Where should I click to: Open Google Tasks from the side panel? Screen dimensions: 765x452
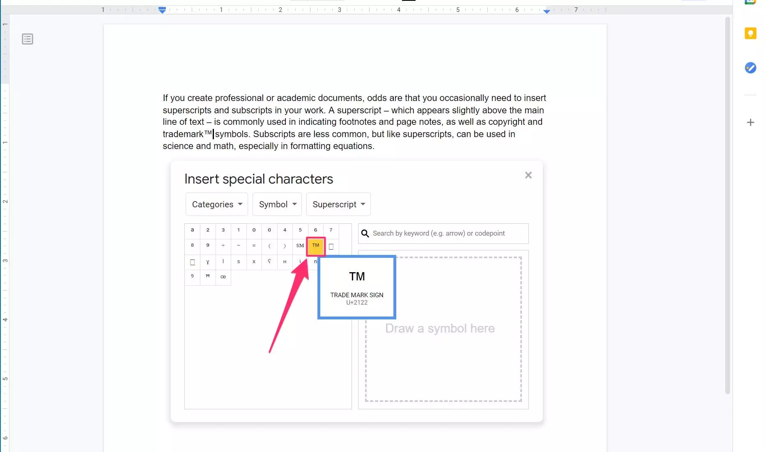pos(750,68)
